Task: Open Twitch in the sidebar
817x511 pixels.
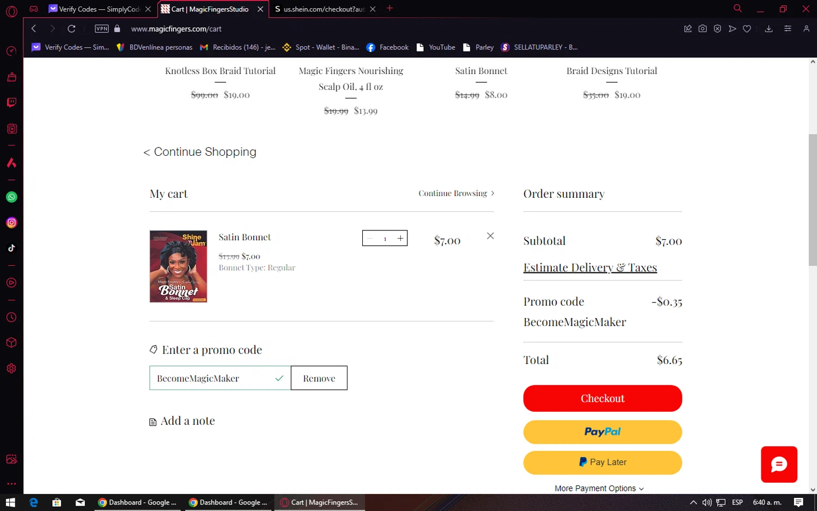Action: tap(11, 102)
